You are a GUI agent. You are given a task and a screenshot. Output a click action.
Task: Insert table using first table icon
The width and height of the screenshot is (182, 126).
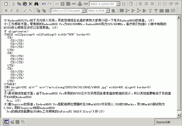click(122, 11)
